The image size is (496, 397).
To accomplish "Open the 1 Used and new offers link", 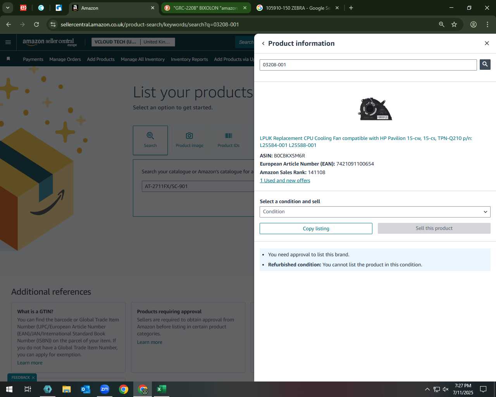I will (285, 181).
